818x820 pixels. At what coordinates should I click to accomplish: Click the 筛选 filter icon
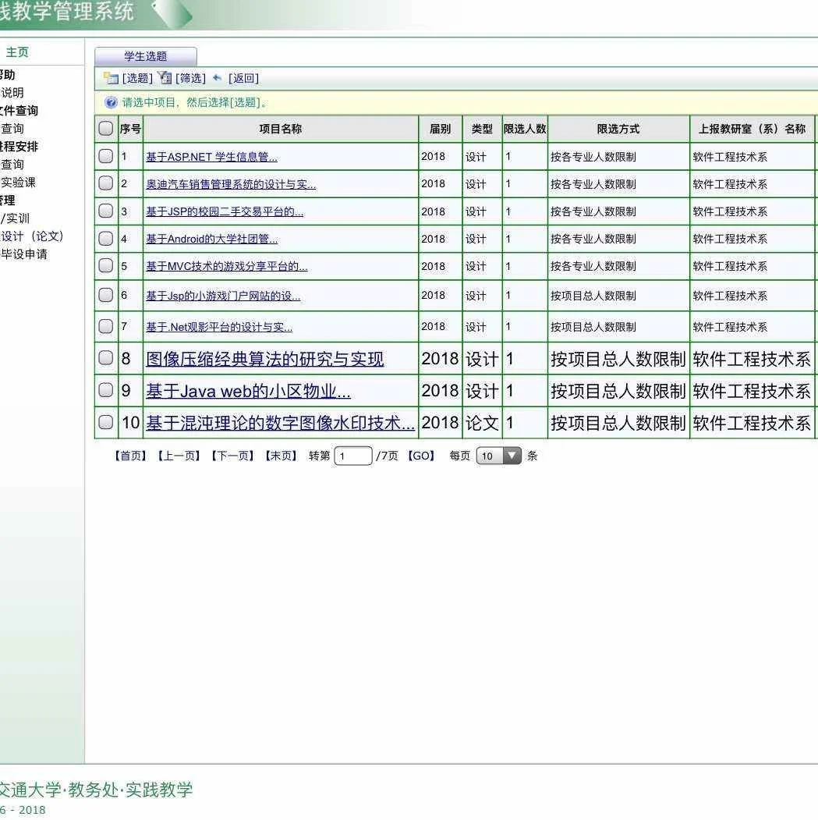click(x=165, y=78)
